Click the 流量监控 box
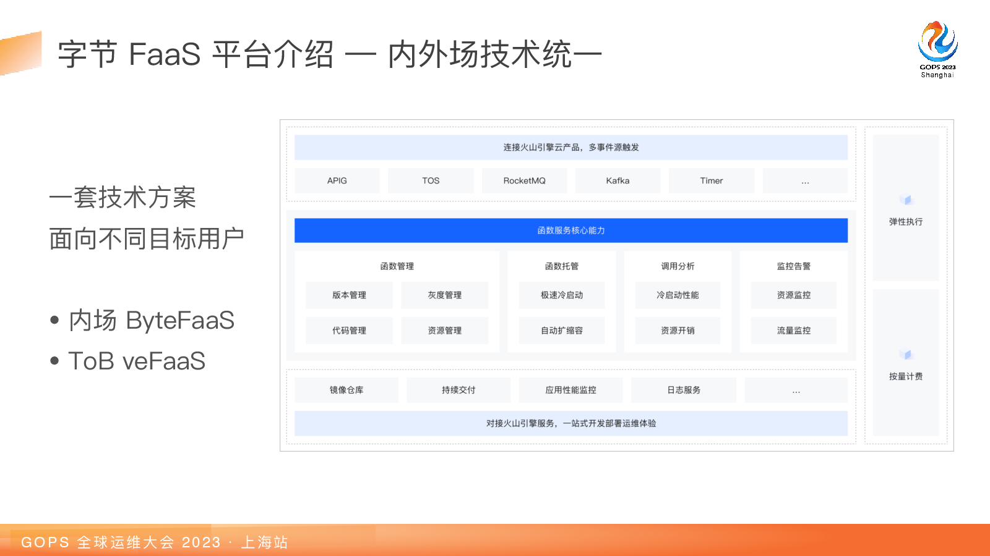990x556 pixels. [x=794, y=331]
